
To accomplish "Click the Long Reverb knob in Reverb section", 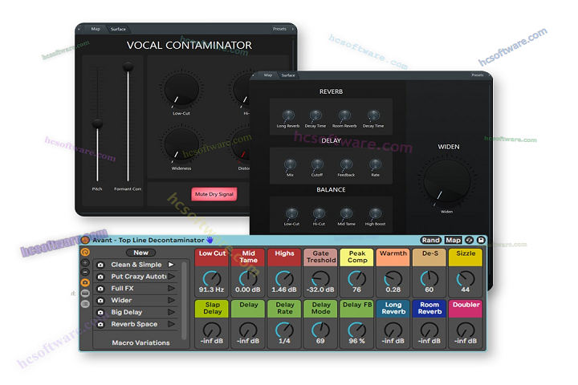I will (x=288, y=115).
